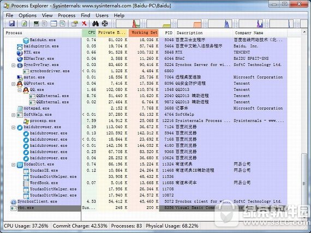Open the Find menu
Viewport: 311px width, 233px height.
[86, 15]
